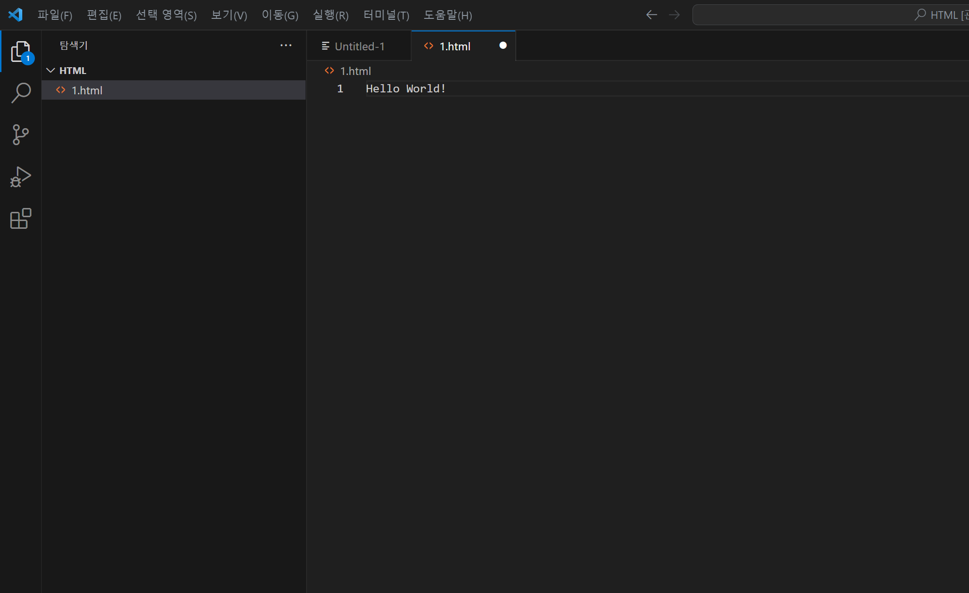Open the 터미널(T) menu
The width and height of the screenshot is (969, 593).
(386, 15)
